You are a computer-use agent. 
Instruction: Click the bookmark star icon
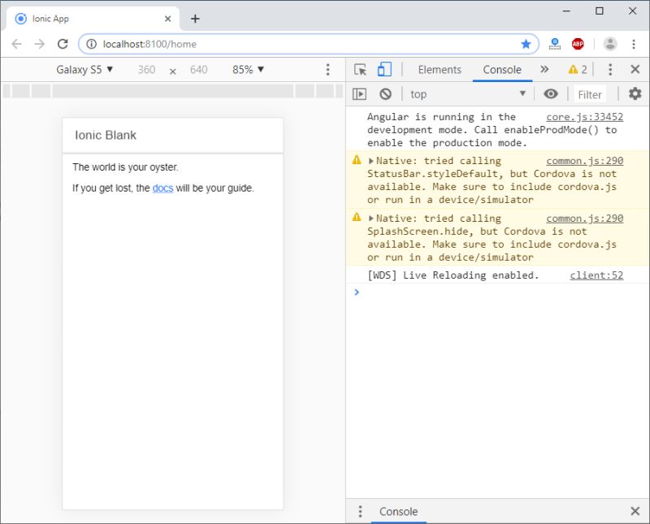tap(526, 44)
